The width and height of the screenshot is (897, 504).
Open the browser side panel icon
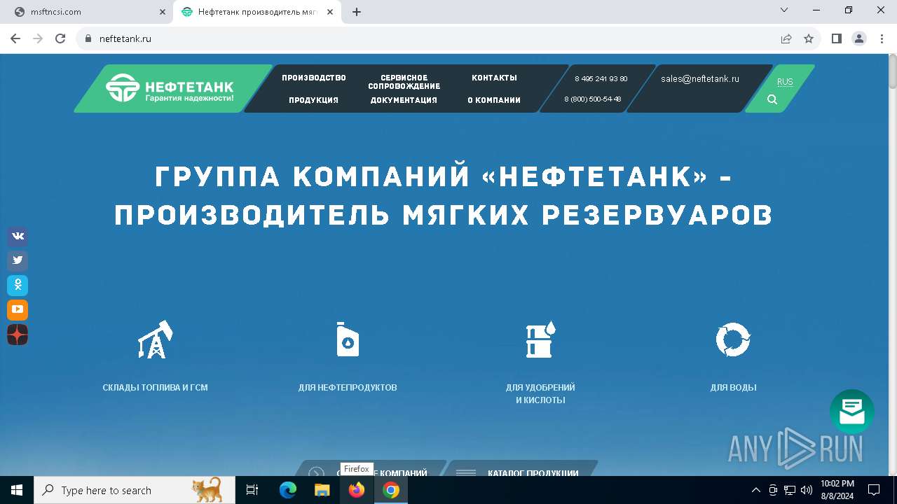pyautogui.click(x=837, y=38)
